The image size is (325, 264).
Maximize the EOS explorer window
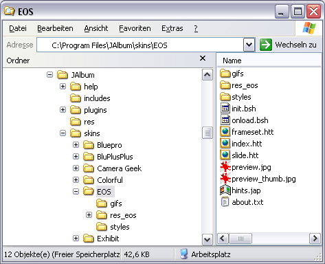coord(298,12)
